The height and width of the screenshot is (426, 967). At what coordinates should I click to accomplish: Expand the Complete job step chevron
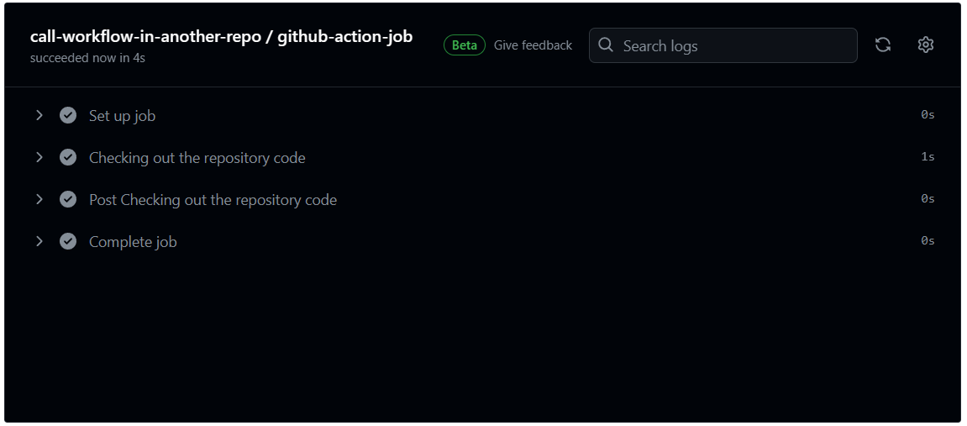(x=39, y=241)
